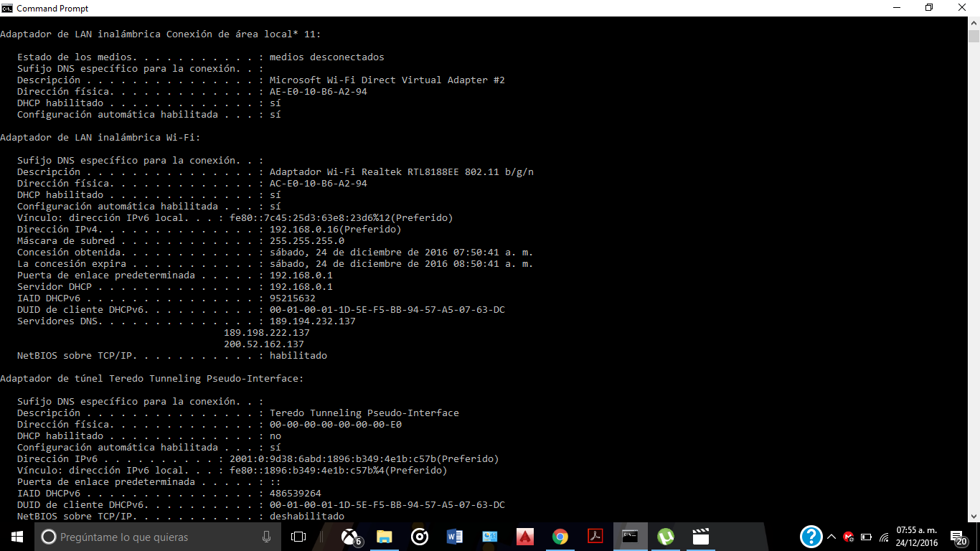Launch AutoCAD red A icon in the taskbar
This screenshot has height=551, width=980.
pos(525,537)
